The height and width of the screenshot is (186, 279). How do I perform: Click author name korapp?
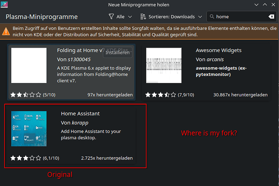point(80,123)
